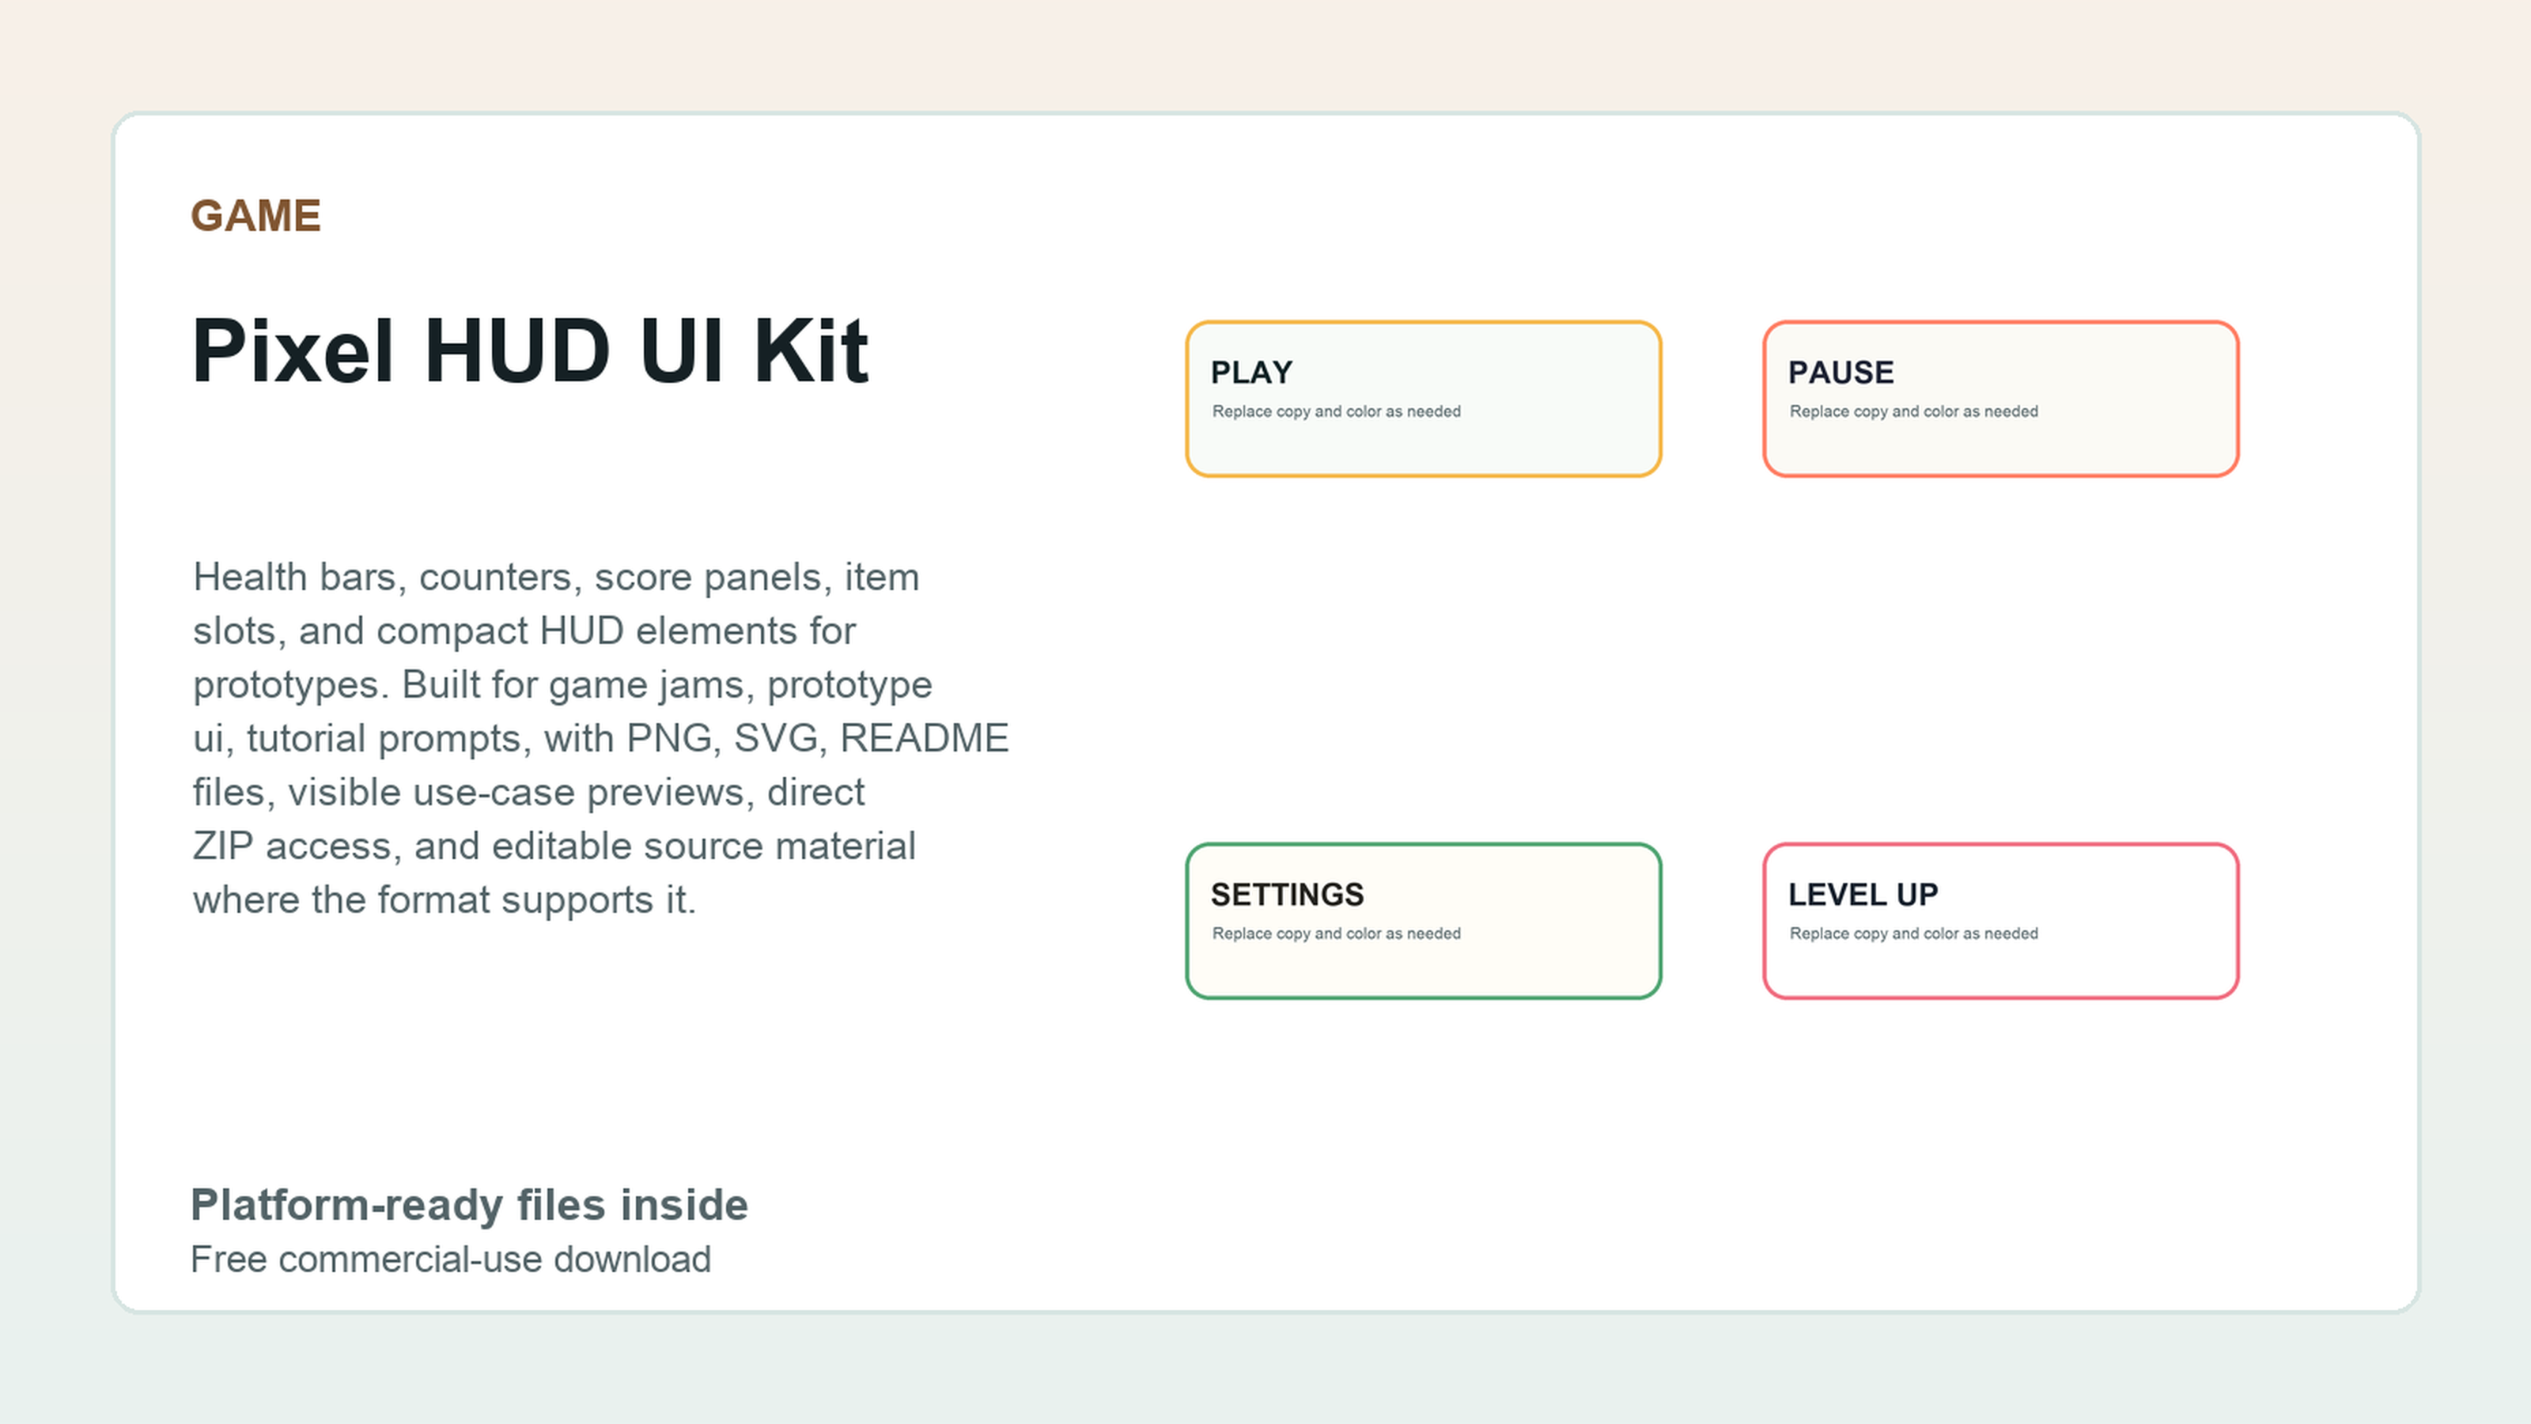The width and height of the screenshot is (2531, 1424).
Task: Click the Platform-ready files inside heading
Action: click(469, 1205)
